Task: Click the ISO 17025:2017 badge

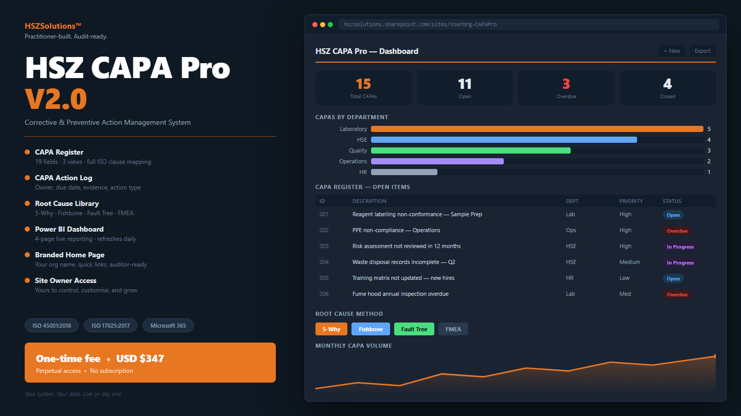Action: coord(111,325)
